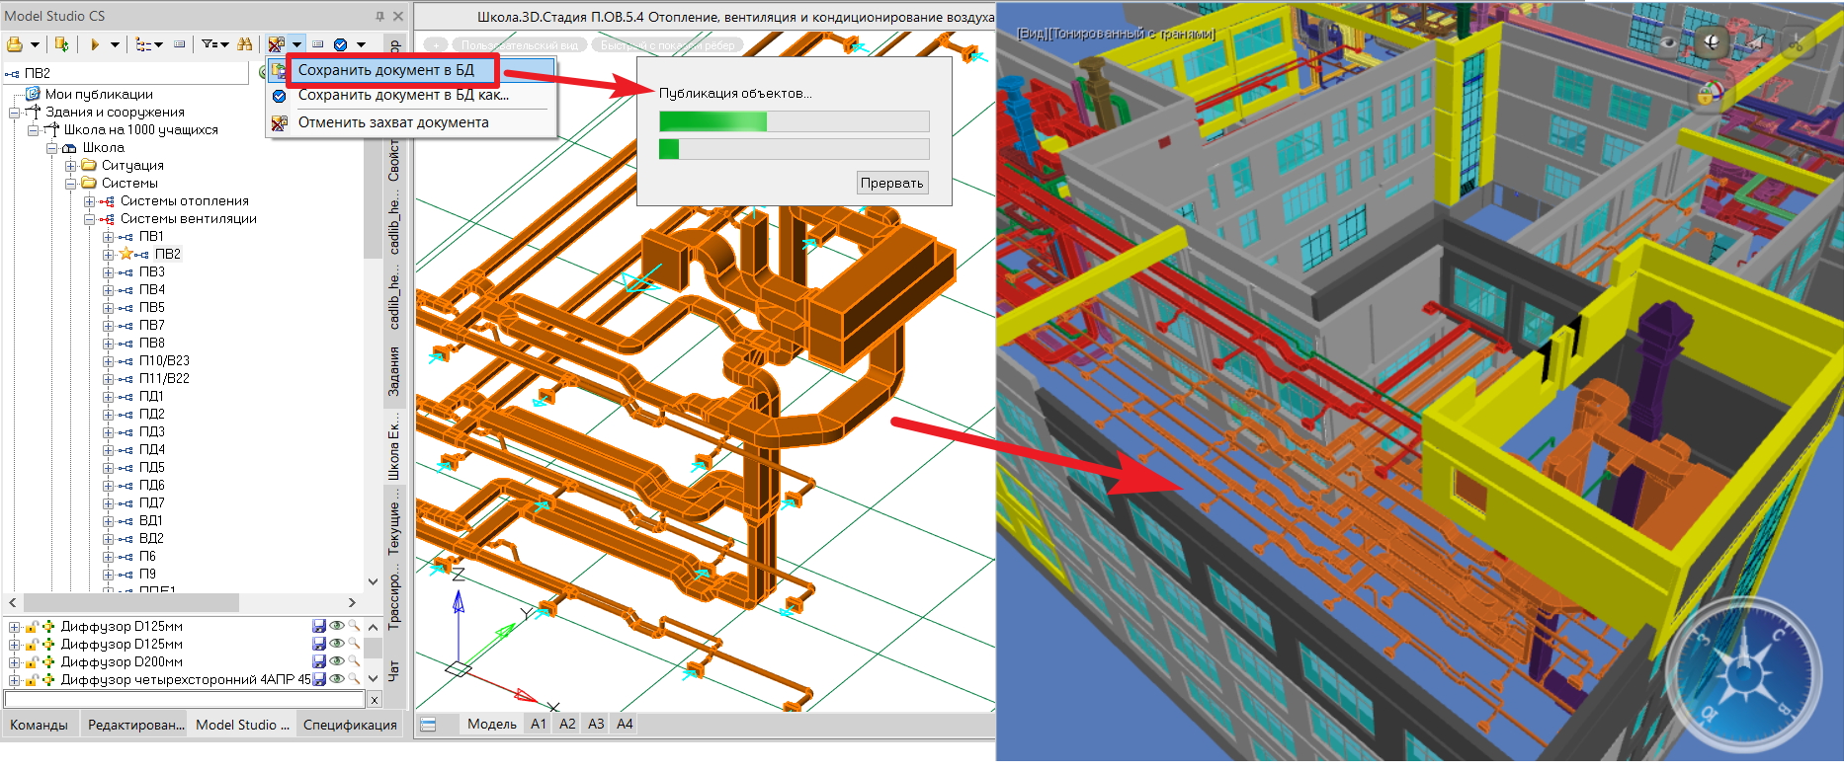The width and height of the screenshot is (1844, 770).
Task: Click the blue checkmark toolbar icon
Action: coord(340,44)
